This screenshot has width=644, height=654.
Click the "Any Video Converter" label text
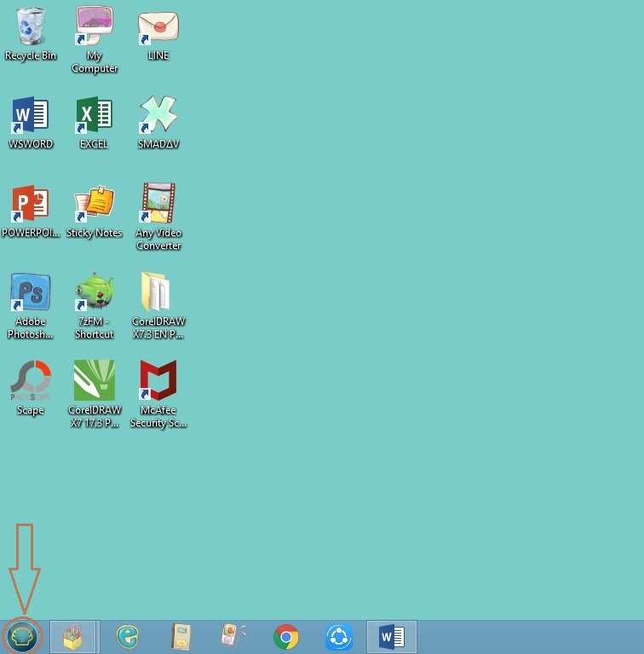tap(158, 239)
